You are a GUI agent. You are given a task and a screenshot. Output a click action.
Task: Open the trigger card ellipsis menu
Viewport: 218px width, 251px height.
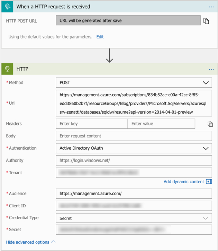point(211,7)
